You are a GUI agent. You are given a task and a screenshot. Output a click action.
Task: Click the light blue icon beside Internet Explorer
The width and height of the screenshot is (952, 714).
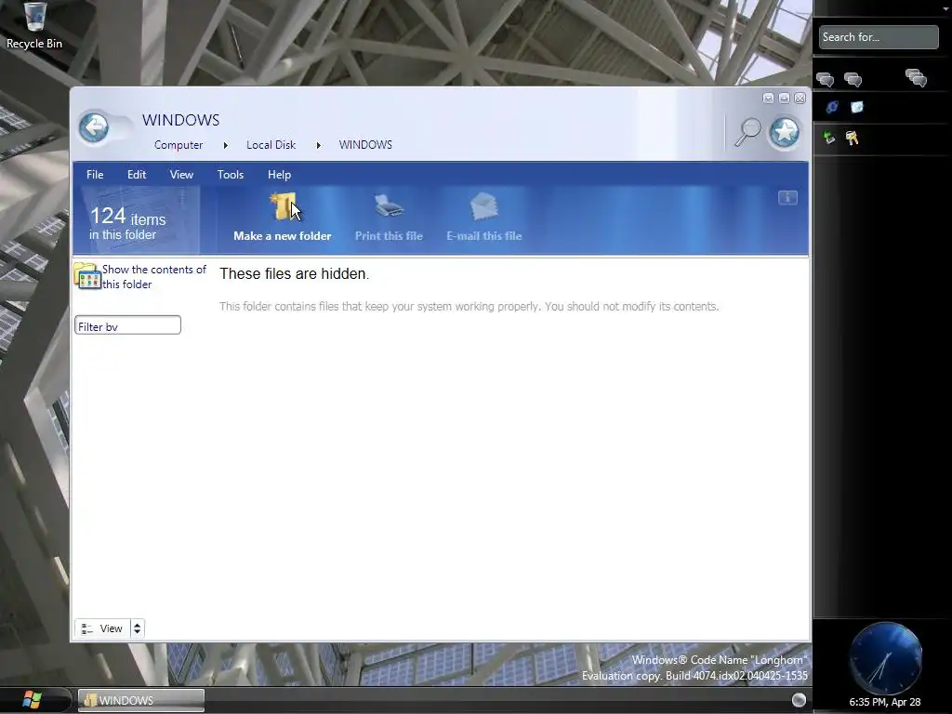coord(856,108)
